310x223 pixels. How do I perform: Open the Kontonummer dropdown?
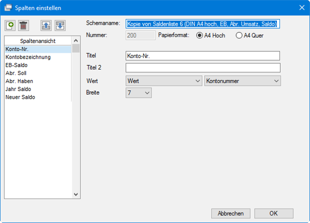[243, 81]
